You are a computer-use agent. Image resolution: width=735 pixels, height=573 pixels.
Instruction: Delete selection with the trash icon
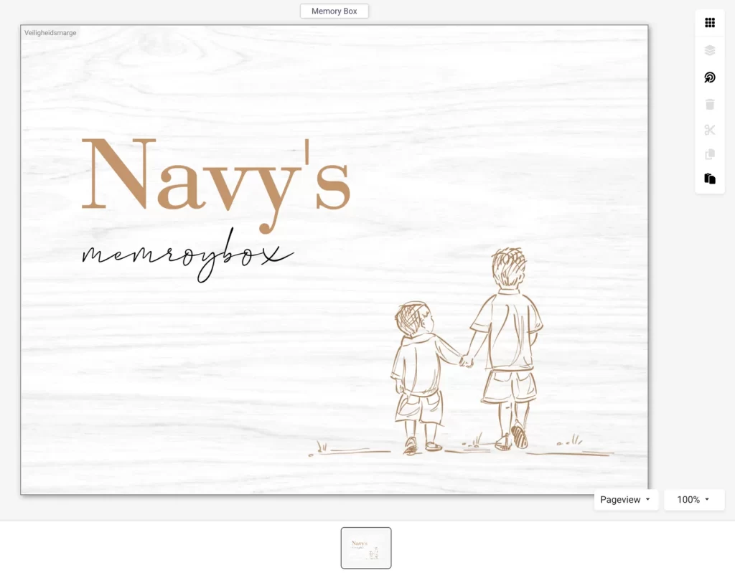click(x=710, y=104)
